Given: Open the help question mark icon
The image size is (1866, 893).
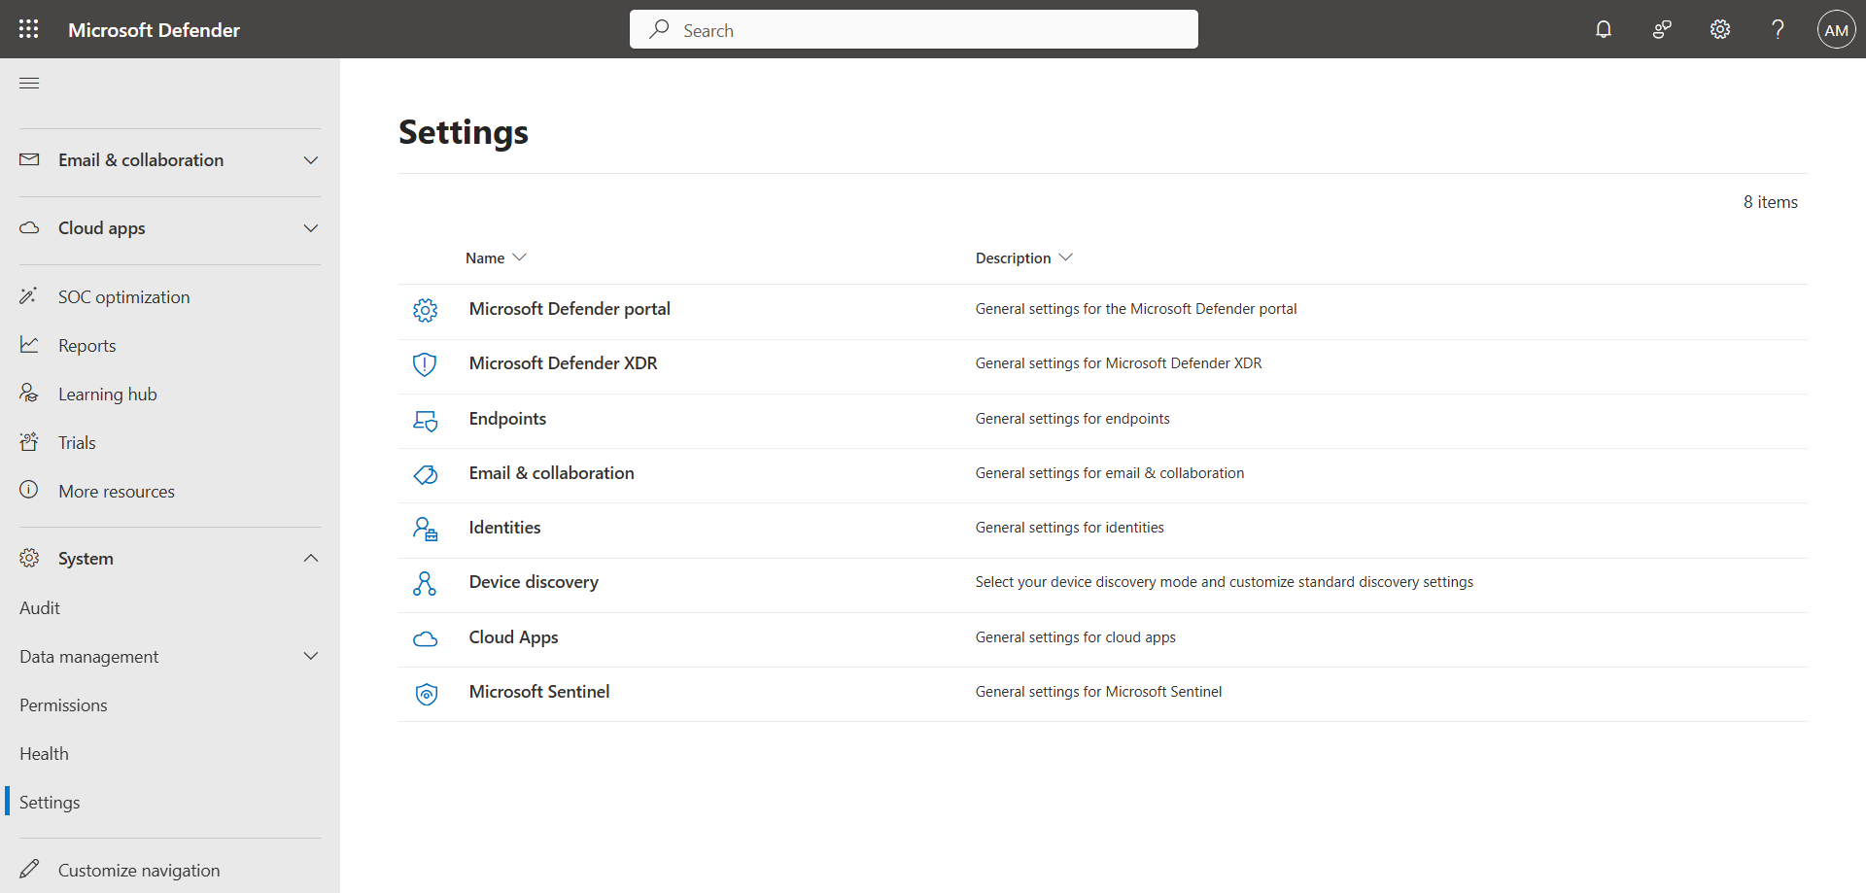Looking at the screenshot, I should pos(1778,29).
